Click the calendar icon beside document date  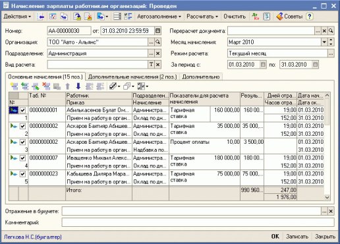point(157,31)
